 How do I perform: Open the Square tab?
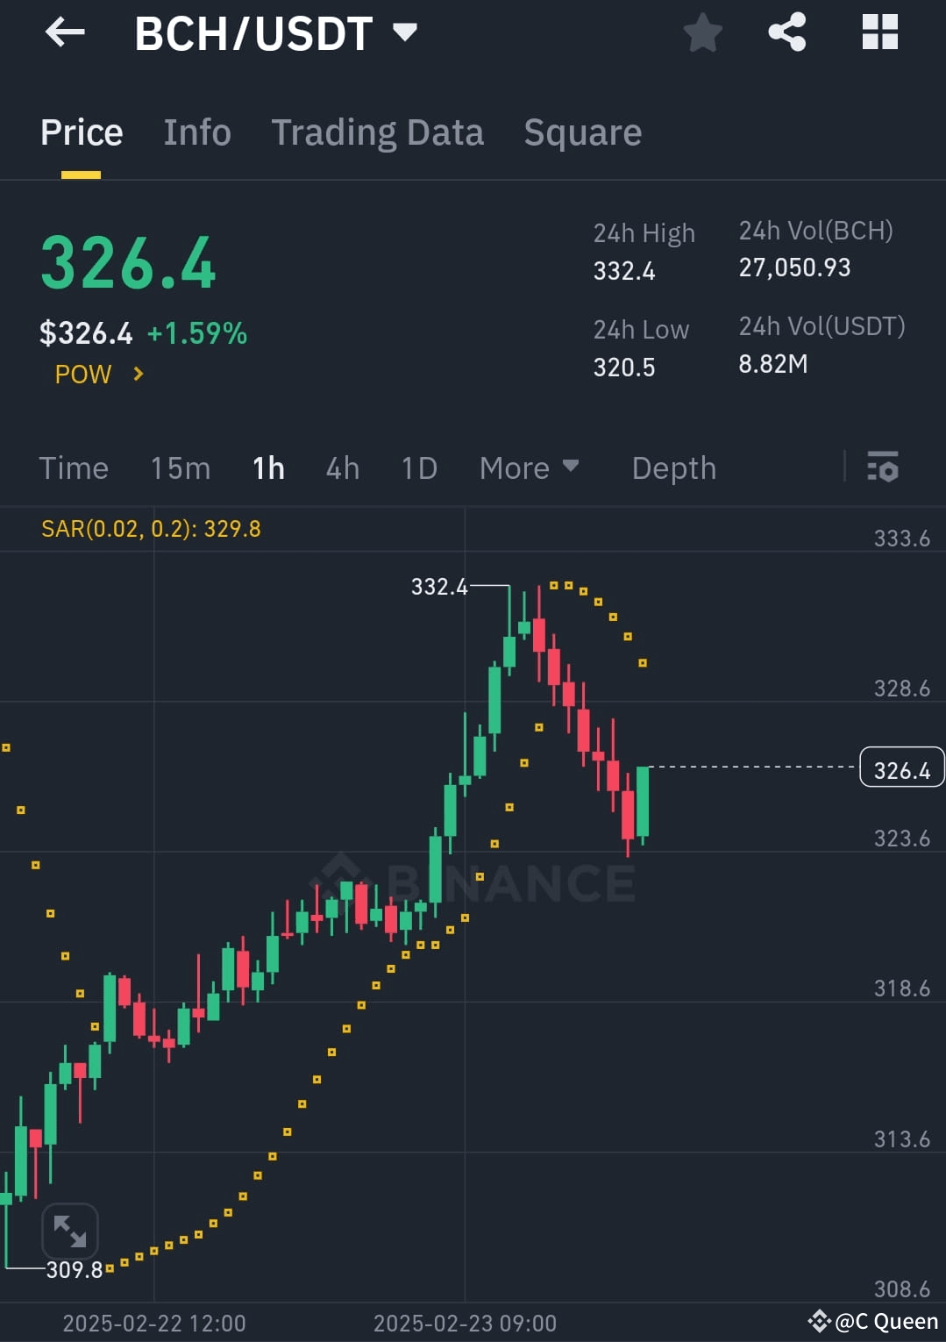(x=582, y=132)
